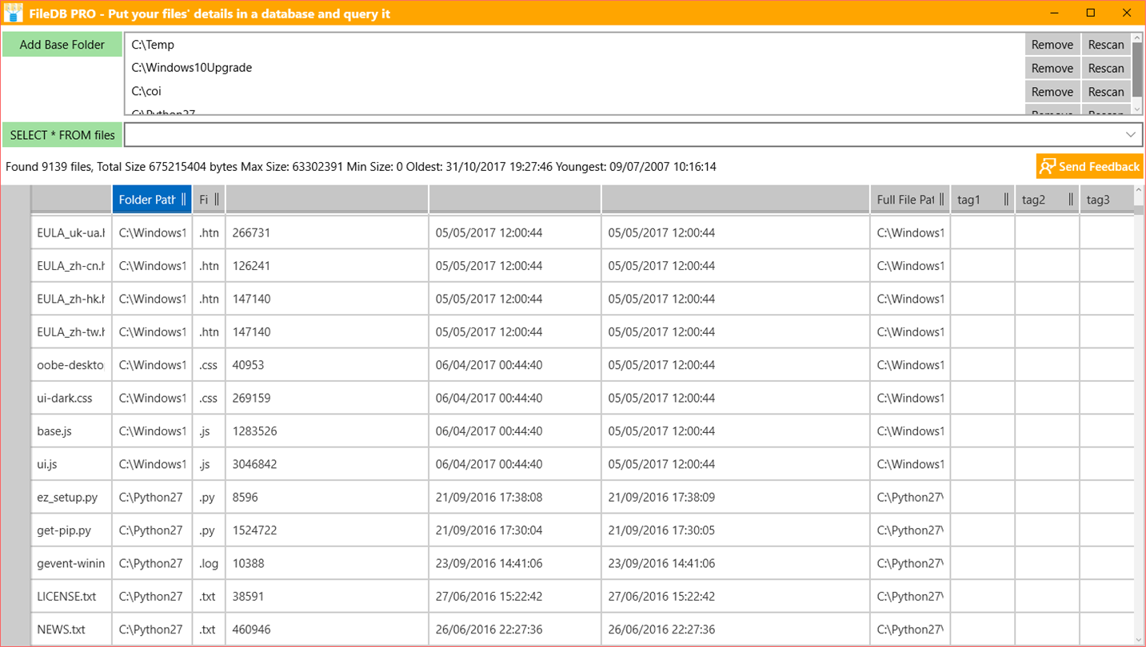Click the size value 38591
This screenshot has height=647, width=1146.
tap(248, 597)
